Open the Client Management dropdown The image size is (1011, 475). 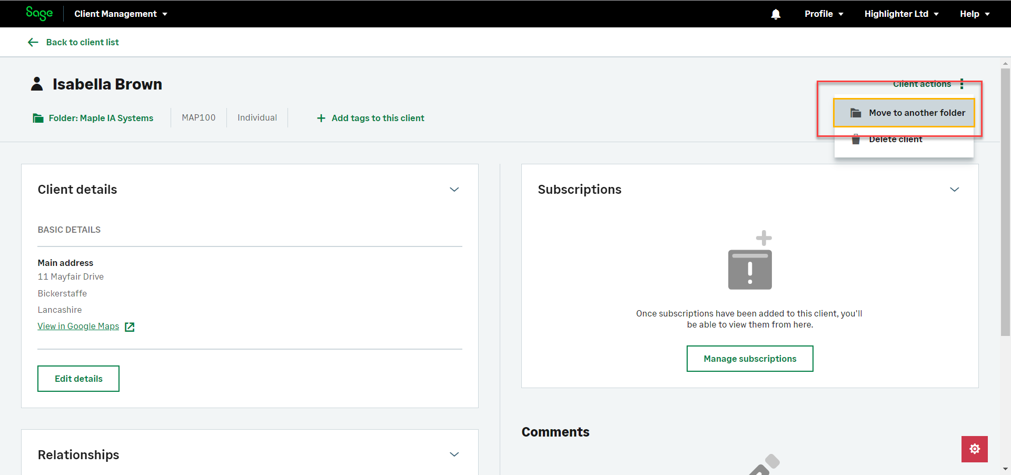[121, 14]
